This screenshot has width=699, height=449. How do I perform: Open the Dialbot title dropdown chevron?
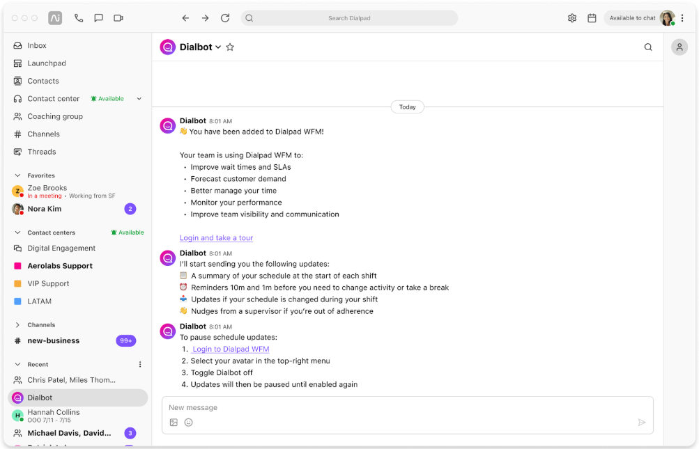tap(218, 47)
